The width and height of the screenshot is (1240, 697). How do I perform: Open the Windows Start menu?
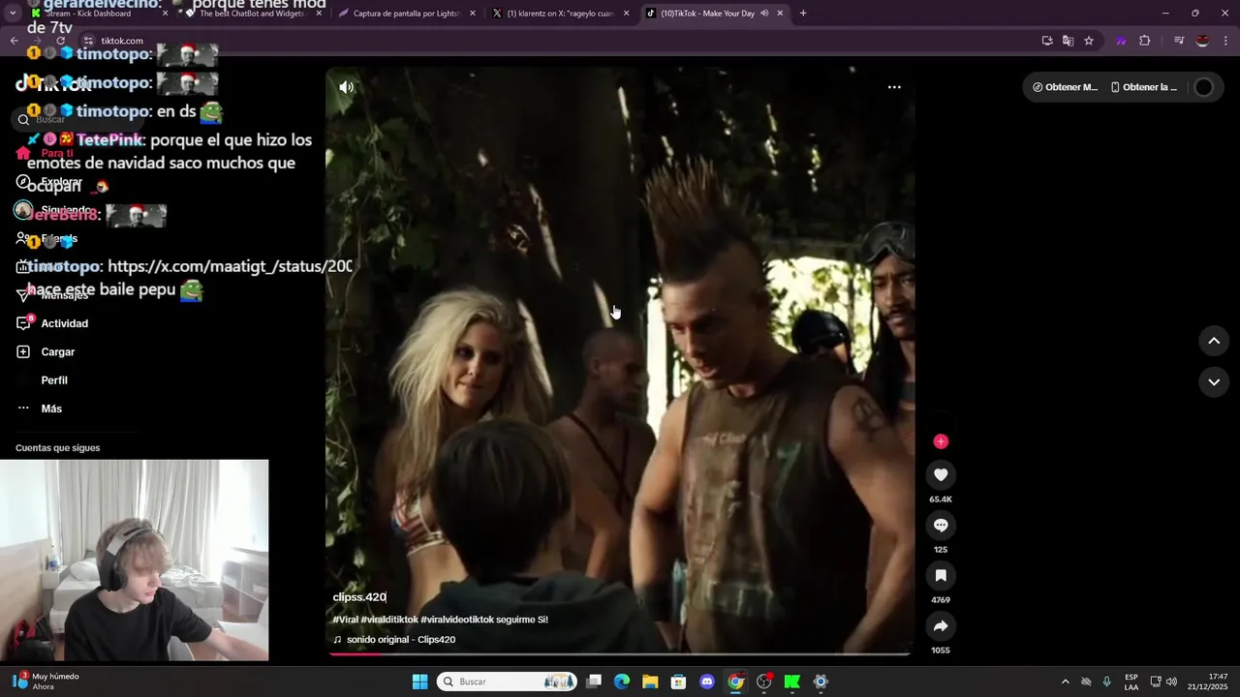[x=419, y=682]
